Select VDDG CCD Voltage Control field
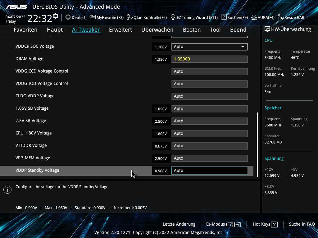Image resolution: width=318 pixels, height=238 pixels. tap(210, 72)
